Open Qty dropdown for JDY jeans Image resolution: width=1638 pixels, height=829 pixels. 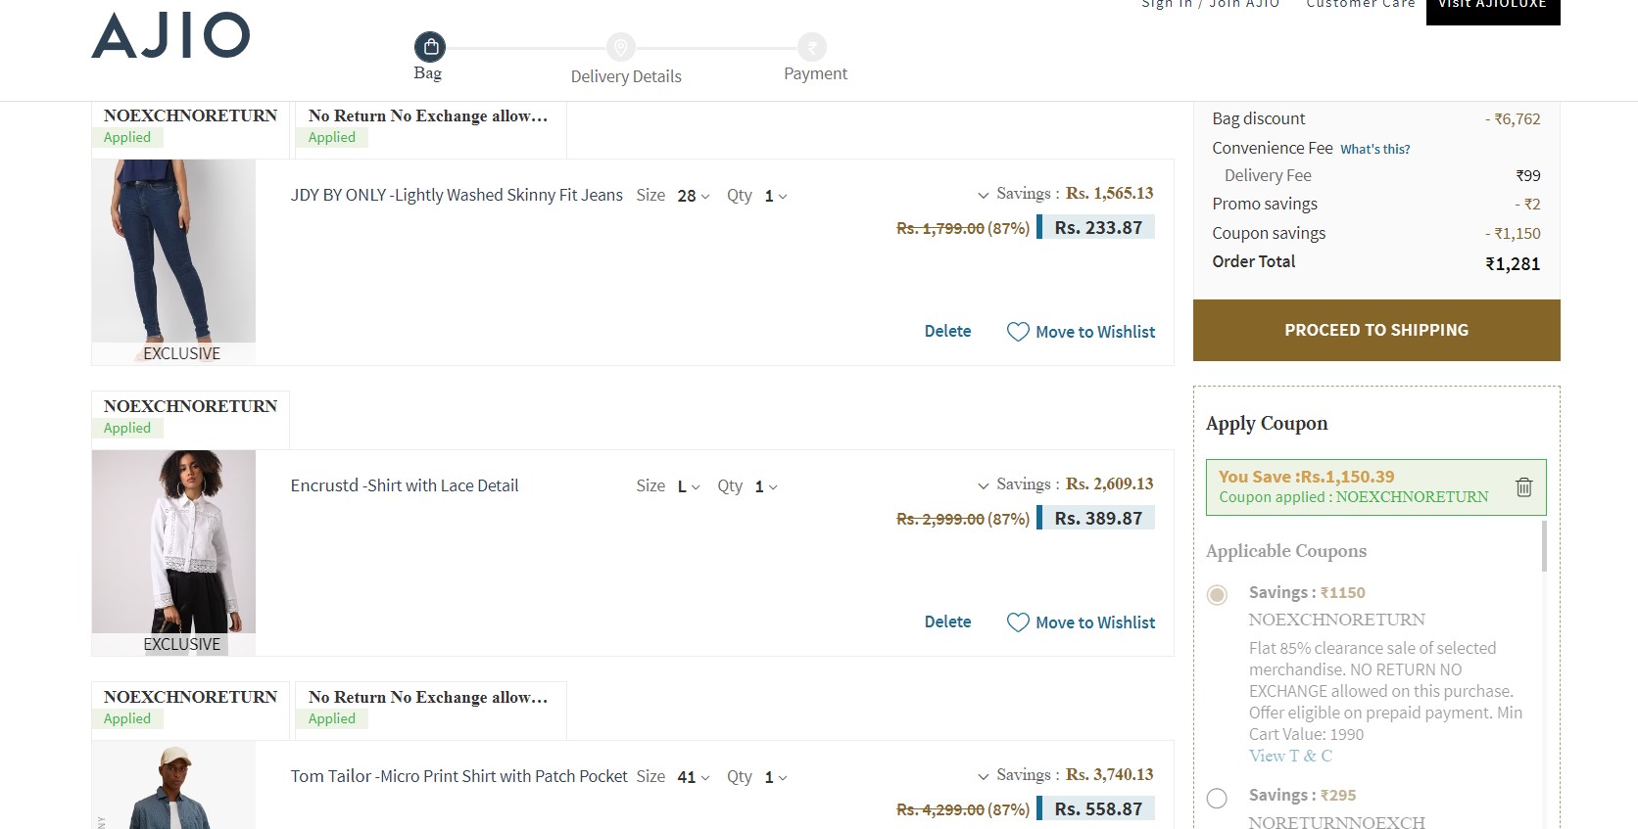coord(776,196)
